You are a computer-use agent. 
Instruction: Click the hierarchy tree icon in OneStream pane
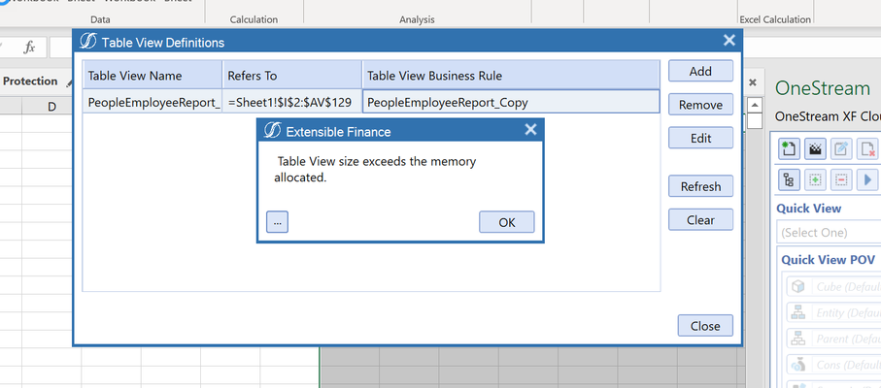tap(789, 180)
